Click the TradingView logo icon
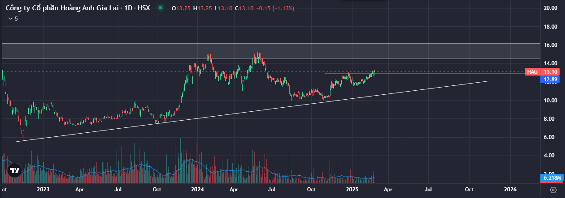Viewport: 565px width, 198px height. coord(15,170)
